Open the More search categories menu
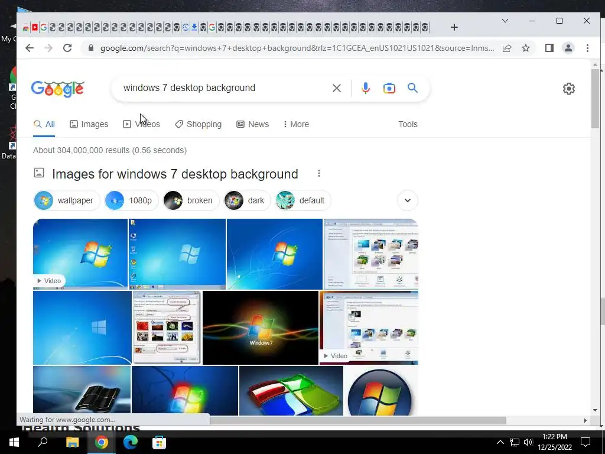The height and width of the screenshot is (454, 605). tap(297, 124)
